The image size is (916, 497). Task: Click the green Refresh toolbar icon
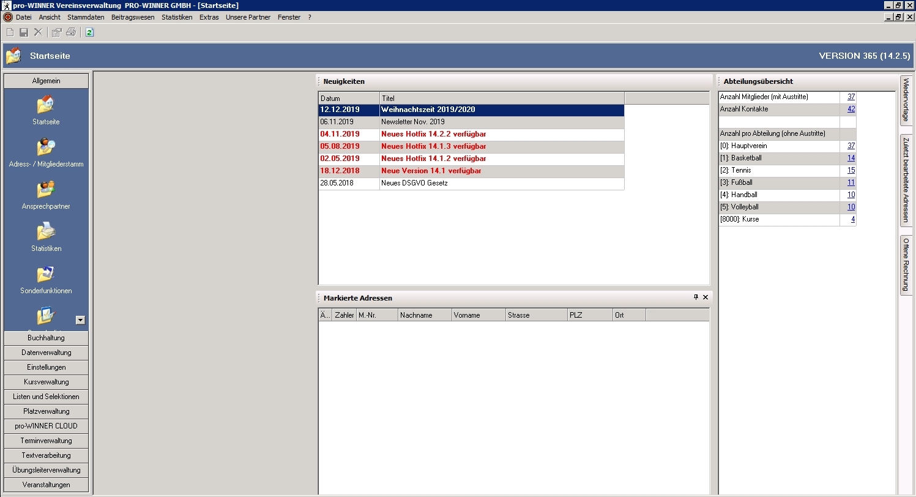coord(89,32)
